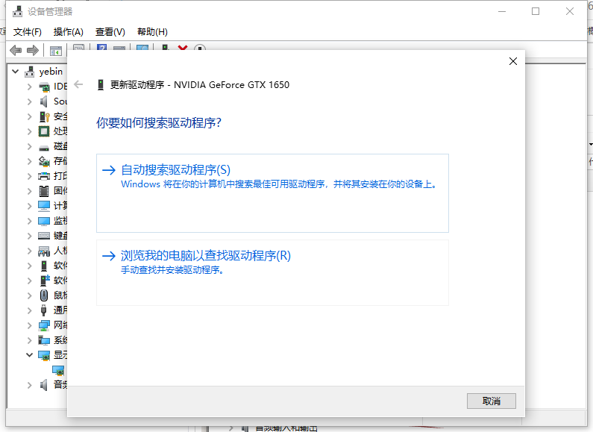The image size is (593, 432).
Task: Click the monitor icon beside 监视
Action: coord(44,221)
